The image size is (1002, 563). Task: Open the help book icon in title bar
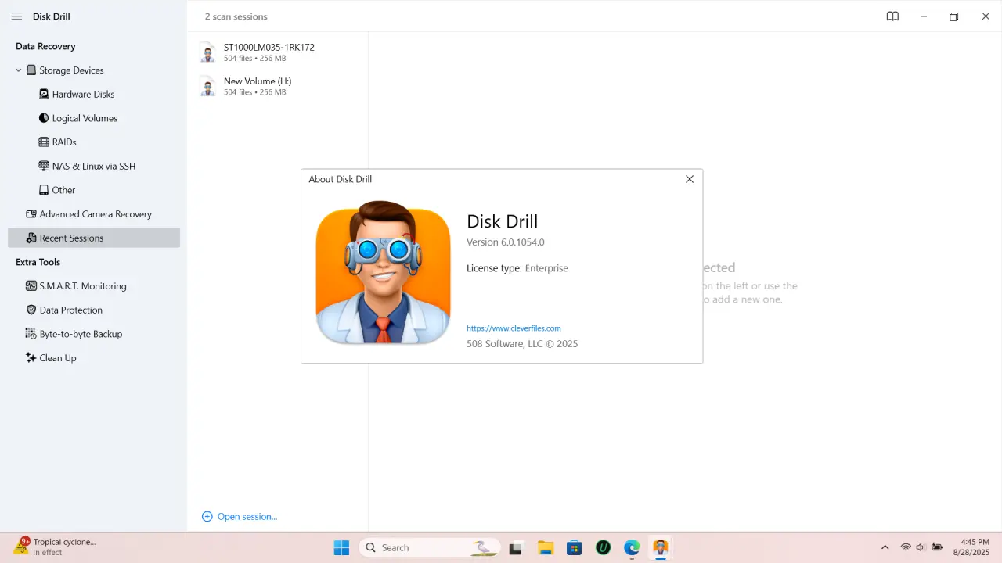coord(892,16)
